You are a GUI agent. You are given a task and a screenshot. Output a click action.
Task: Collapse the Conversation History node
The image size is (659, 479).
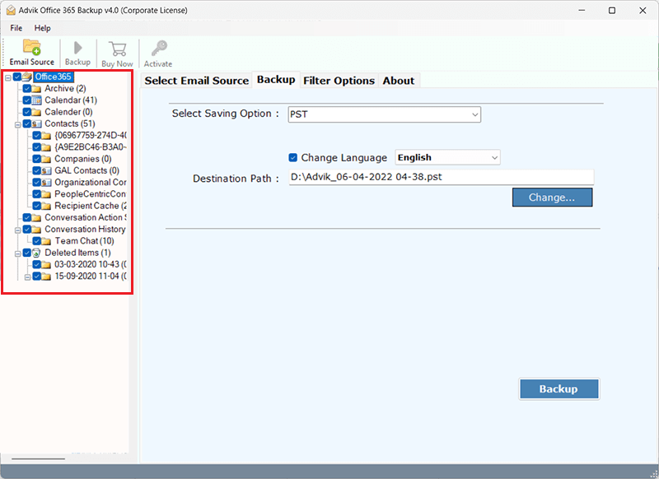(17, 230)
